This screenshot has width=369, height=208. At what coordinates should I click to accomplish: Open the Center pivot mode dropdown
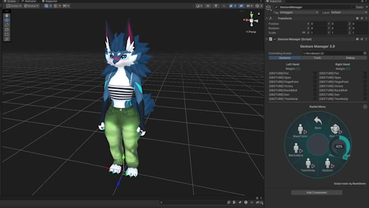coord(14,6)
